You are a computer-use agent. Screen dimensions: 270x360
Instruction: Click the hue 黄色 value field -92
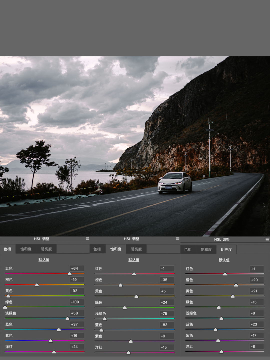[77, 291]
